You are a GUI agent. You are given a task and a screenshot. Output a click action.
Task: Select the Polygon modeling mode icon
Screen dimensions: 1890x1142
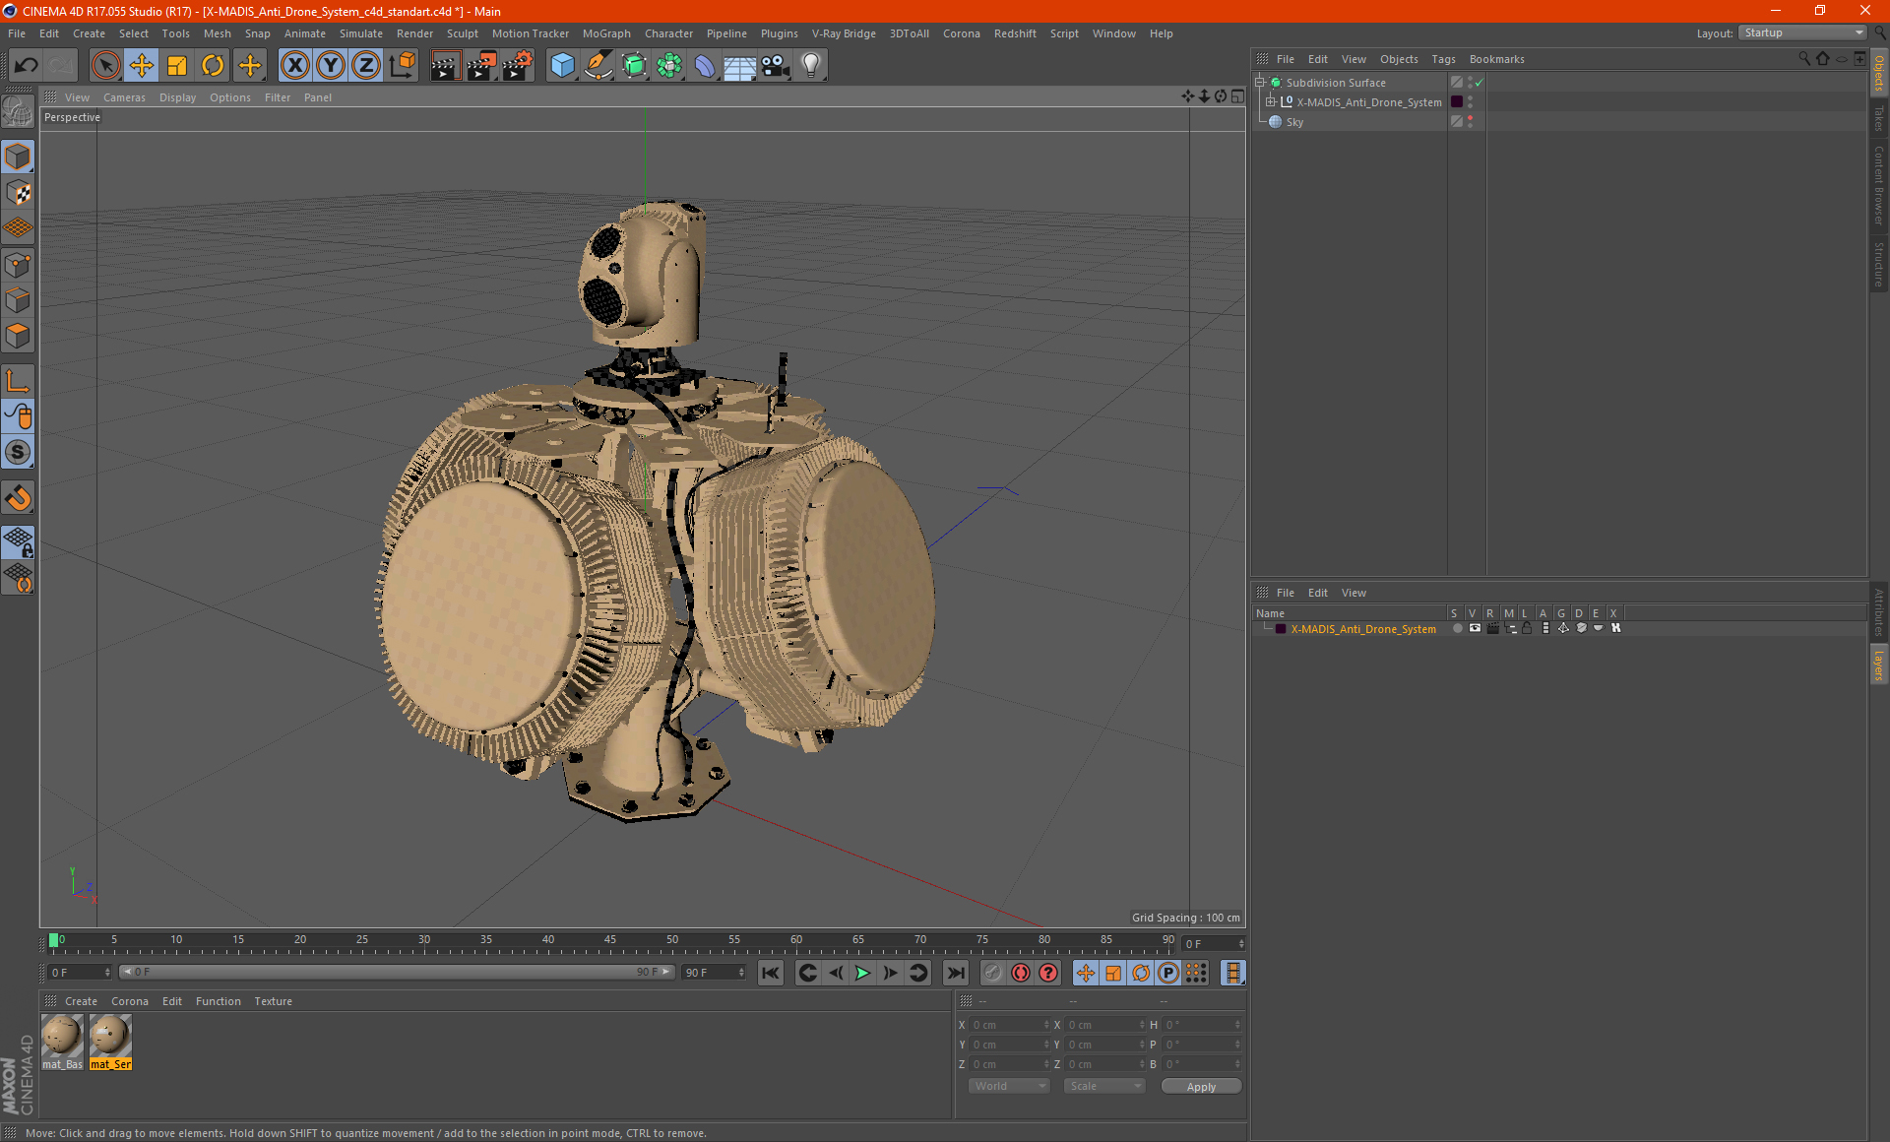pos(18,335)
